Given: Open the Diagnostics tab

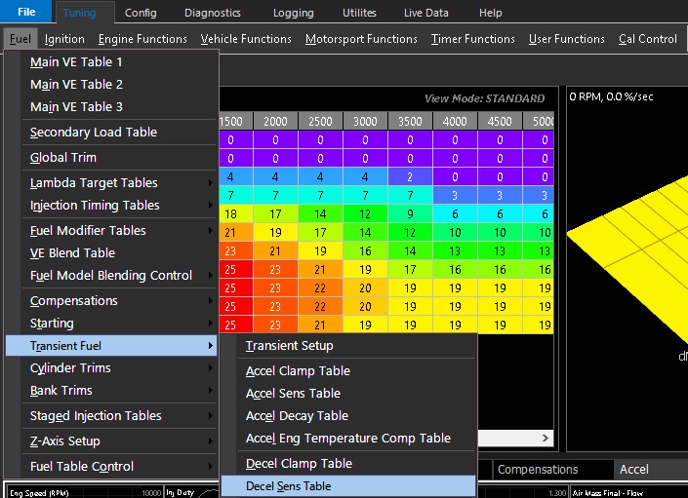Looking at the screenshot, I should pos(213,13).
